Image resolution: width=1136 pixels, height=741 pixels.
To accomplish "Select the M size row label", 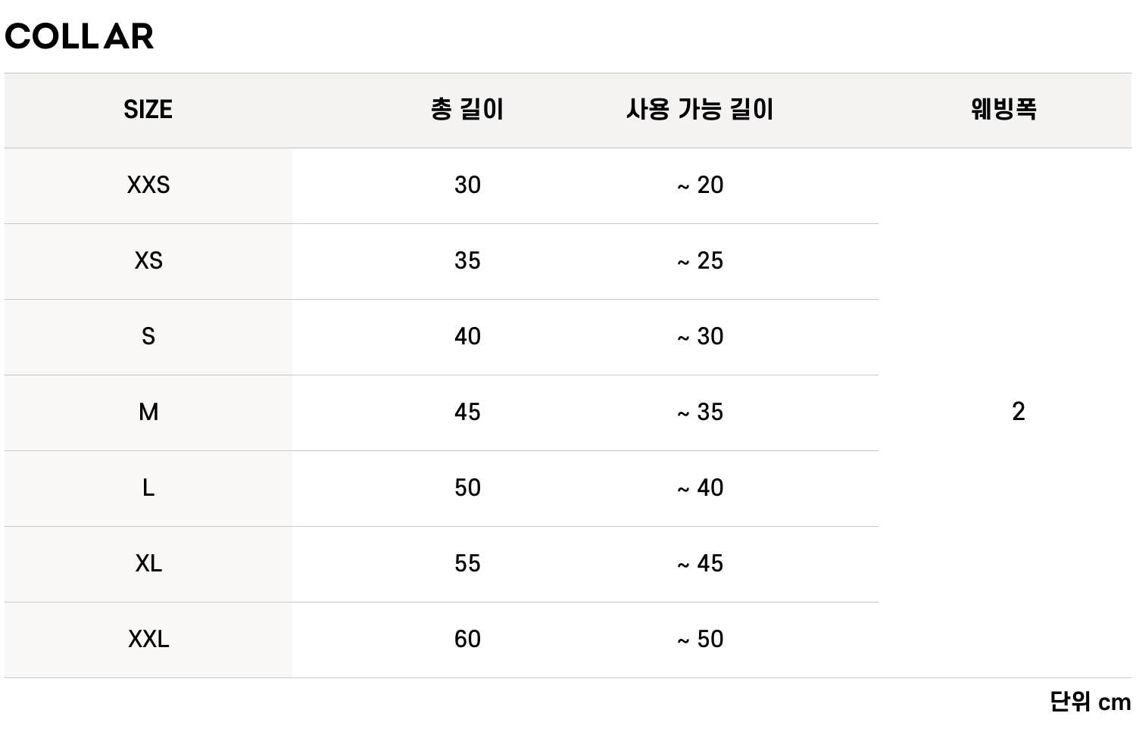I will point(148,413).
